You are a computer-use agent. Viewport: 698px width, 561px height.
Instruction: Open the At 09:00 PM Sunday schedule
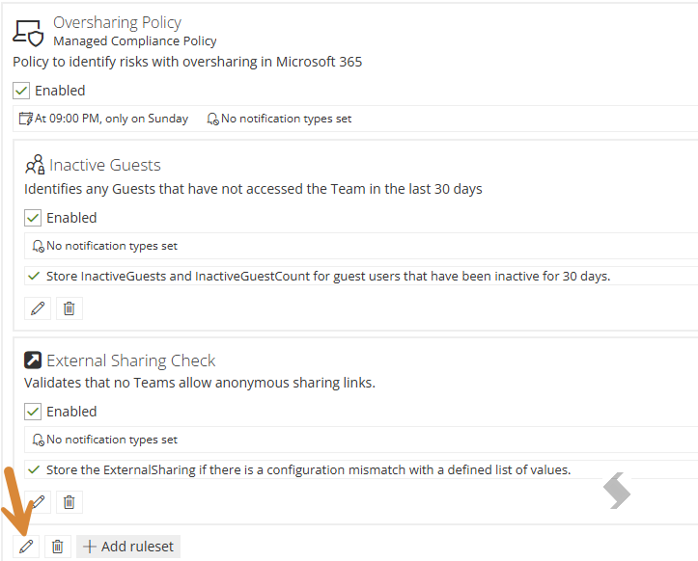pyautogui.click(x=103, y=119)
